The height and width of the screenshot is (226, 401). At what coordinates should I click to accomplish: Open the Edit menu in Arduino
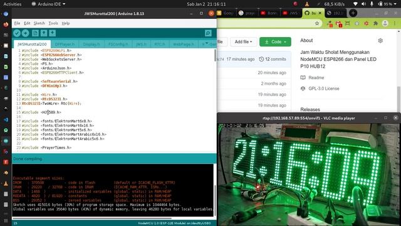pyautogui.click(x=27, y=23)
